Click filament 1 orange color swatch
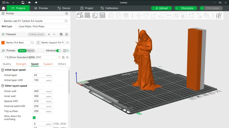 click(x=3, y=42)
